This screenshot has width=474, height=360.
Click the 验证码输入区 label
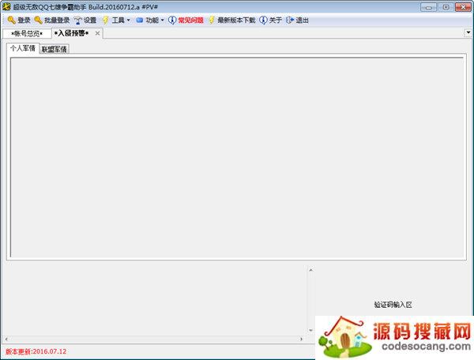tap(393, 305)
